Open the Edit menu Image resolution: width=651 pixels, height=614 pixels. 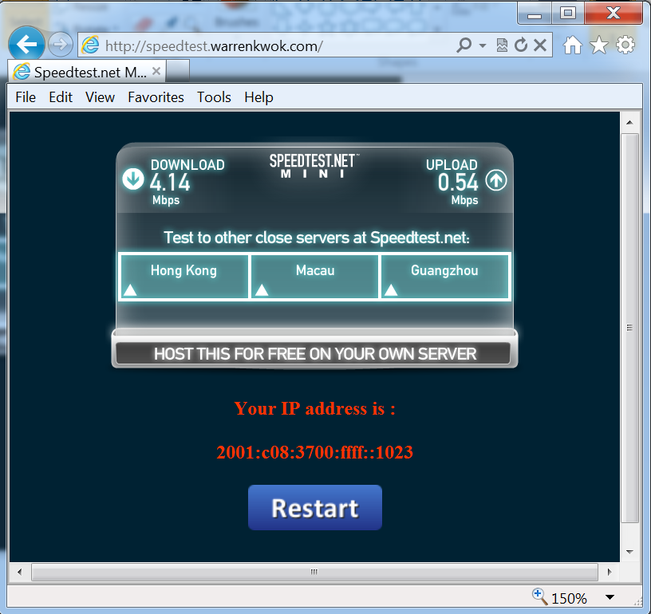pos(61,97)
